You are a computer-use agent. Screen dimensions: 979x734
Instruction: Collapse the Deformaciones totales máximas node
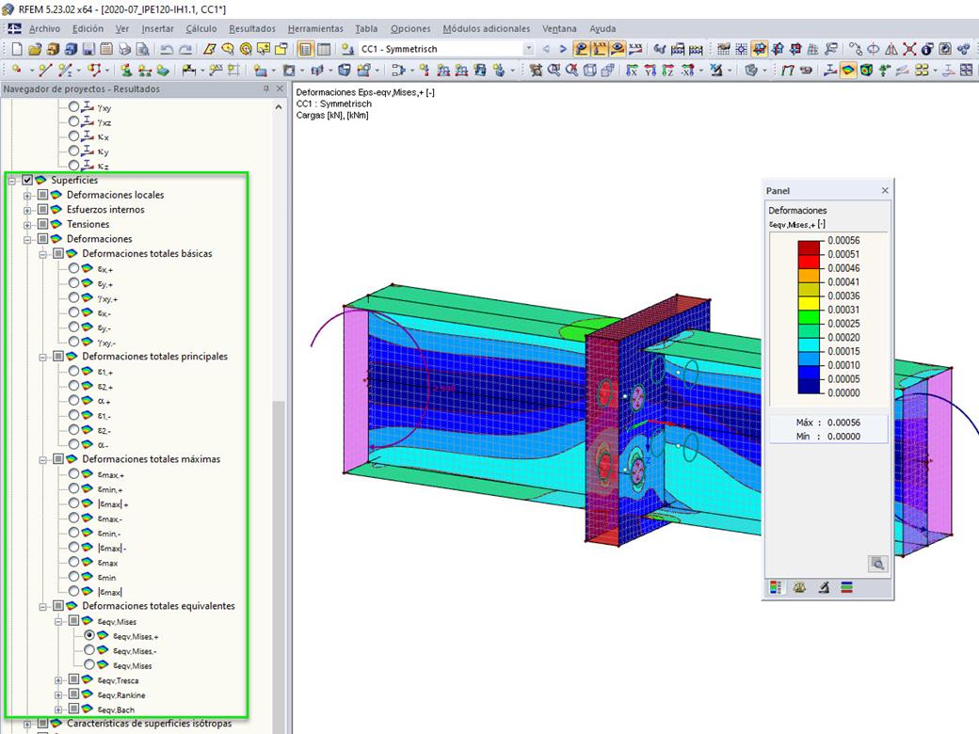[43, 459]
